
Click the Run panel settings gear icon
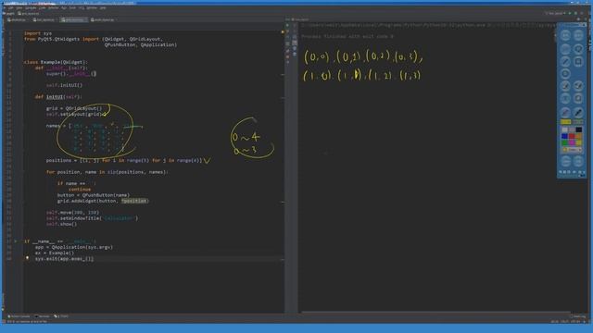pyautogui.click(x=577, y=19)
